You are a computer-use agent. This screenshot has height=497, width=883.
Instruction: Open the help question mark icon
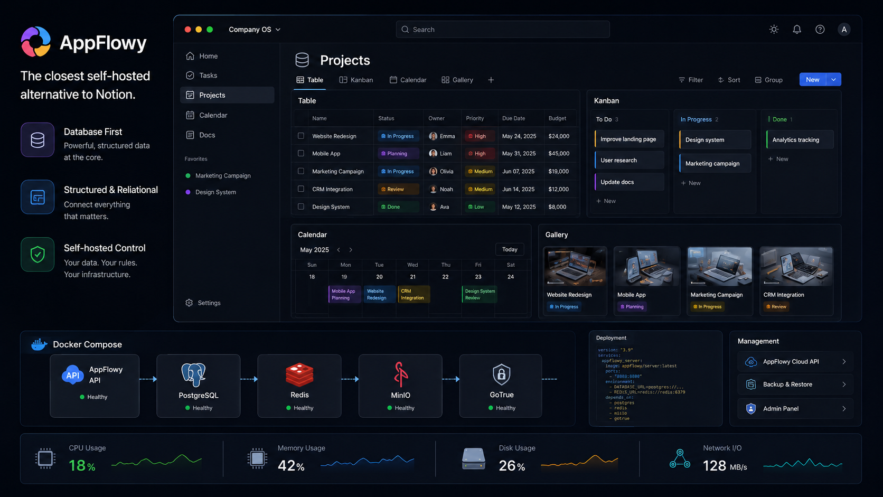pos(820,30)
